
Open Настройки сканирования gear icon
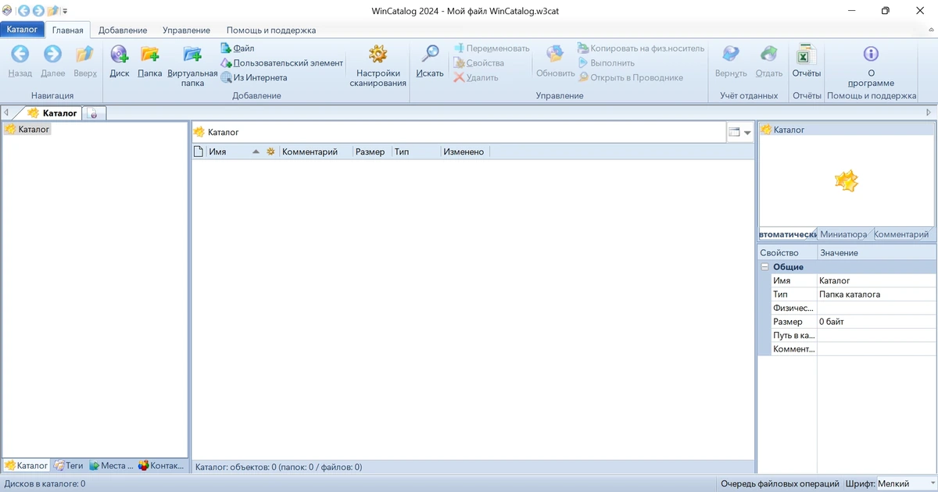tap(378, 54)
